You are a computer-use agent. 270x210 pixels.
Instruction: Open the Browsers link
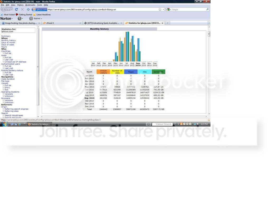[x=6, y=98]
